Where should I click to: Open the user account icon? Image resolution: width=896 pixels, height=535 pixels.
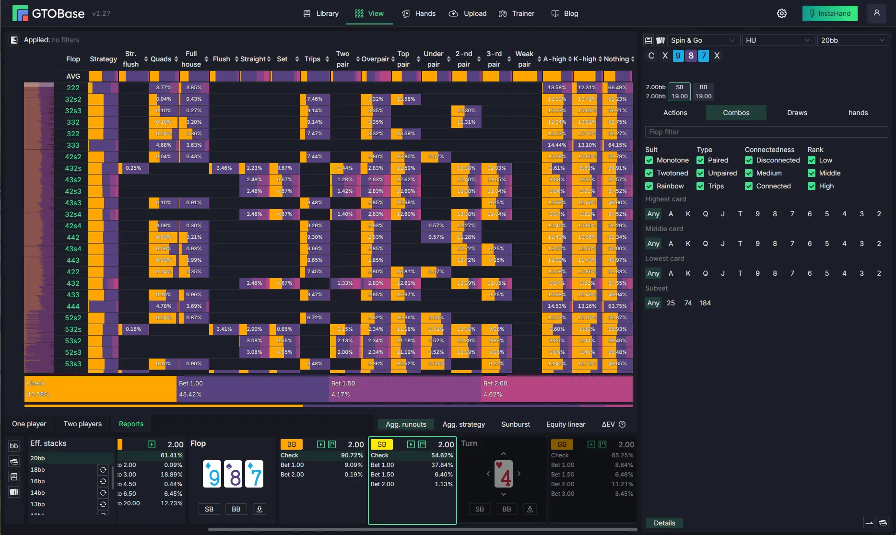click(x=876, y=13)
